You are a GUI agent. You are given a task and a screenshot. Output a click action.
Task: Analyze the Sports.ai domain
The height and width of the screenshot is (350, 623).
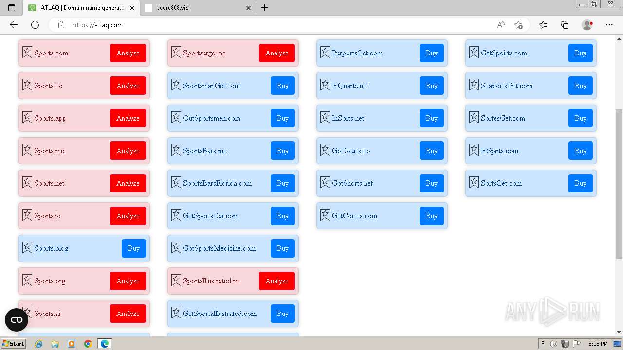128,314
